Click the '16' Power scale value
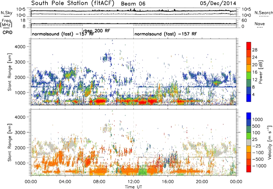The width and height of the screenshot is (273, 189). (255, 72)
